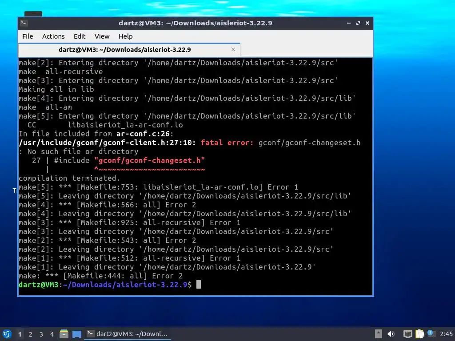The height and width of the screenshot is (341, 455).
Task: Click the terminal prompt input cursor
Action: 199,285
